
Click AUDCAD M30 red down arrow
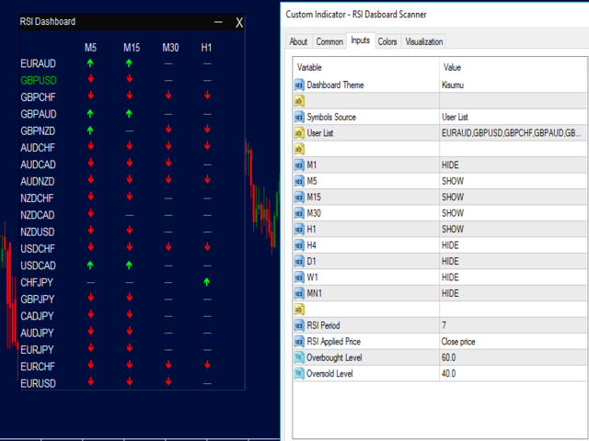tap(168, 163)
